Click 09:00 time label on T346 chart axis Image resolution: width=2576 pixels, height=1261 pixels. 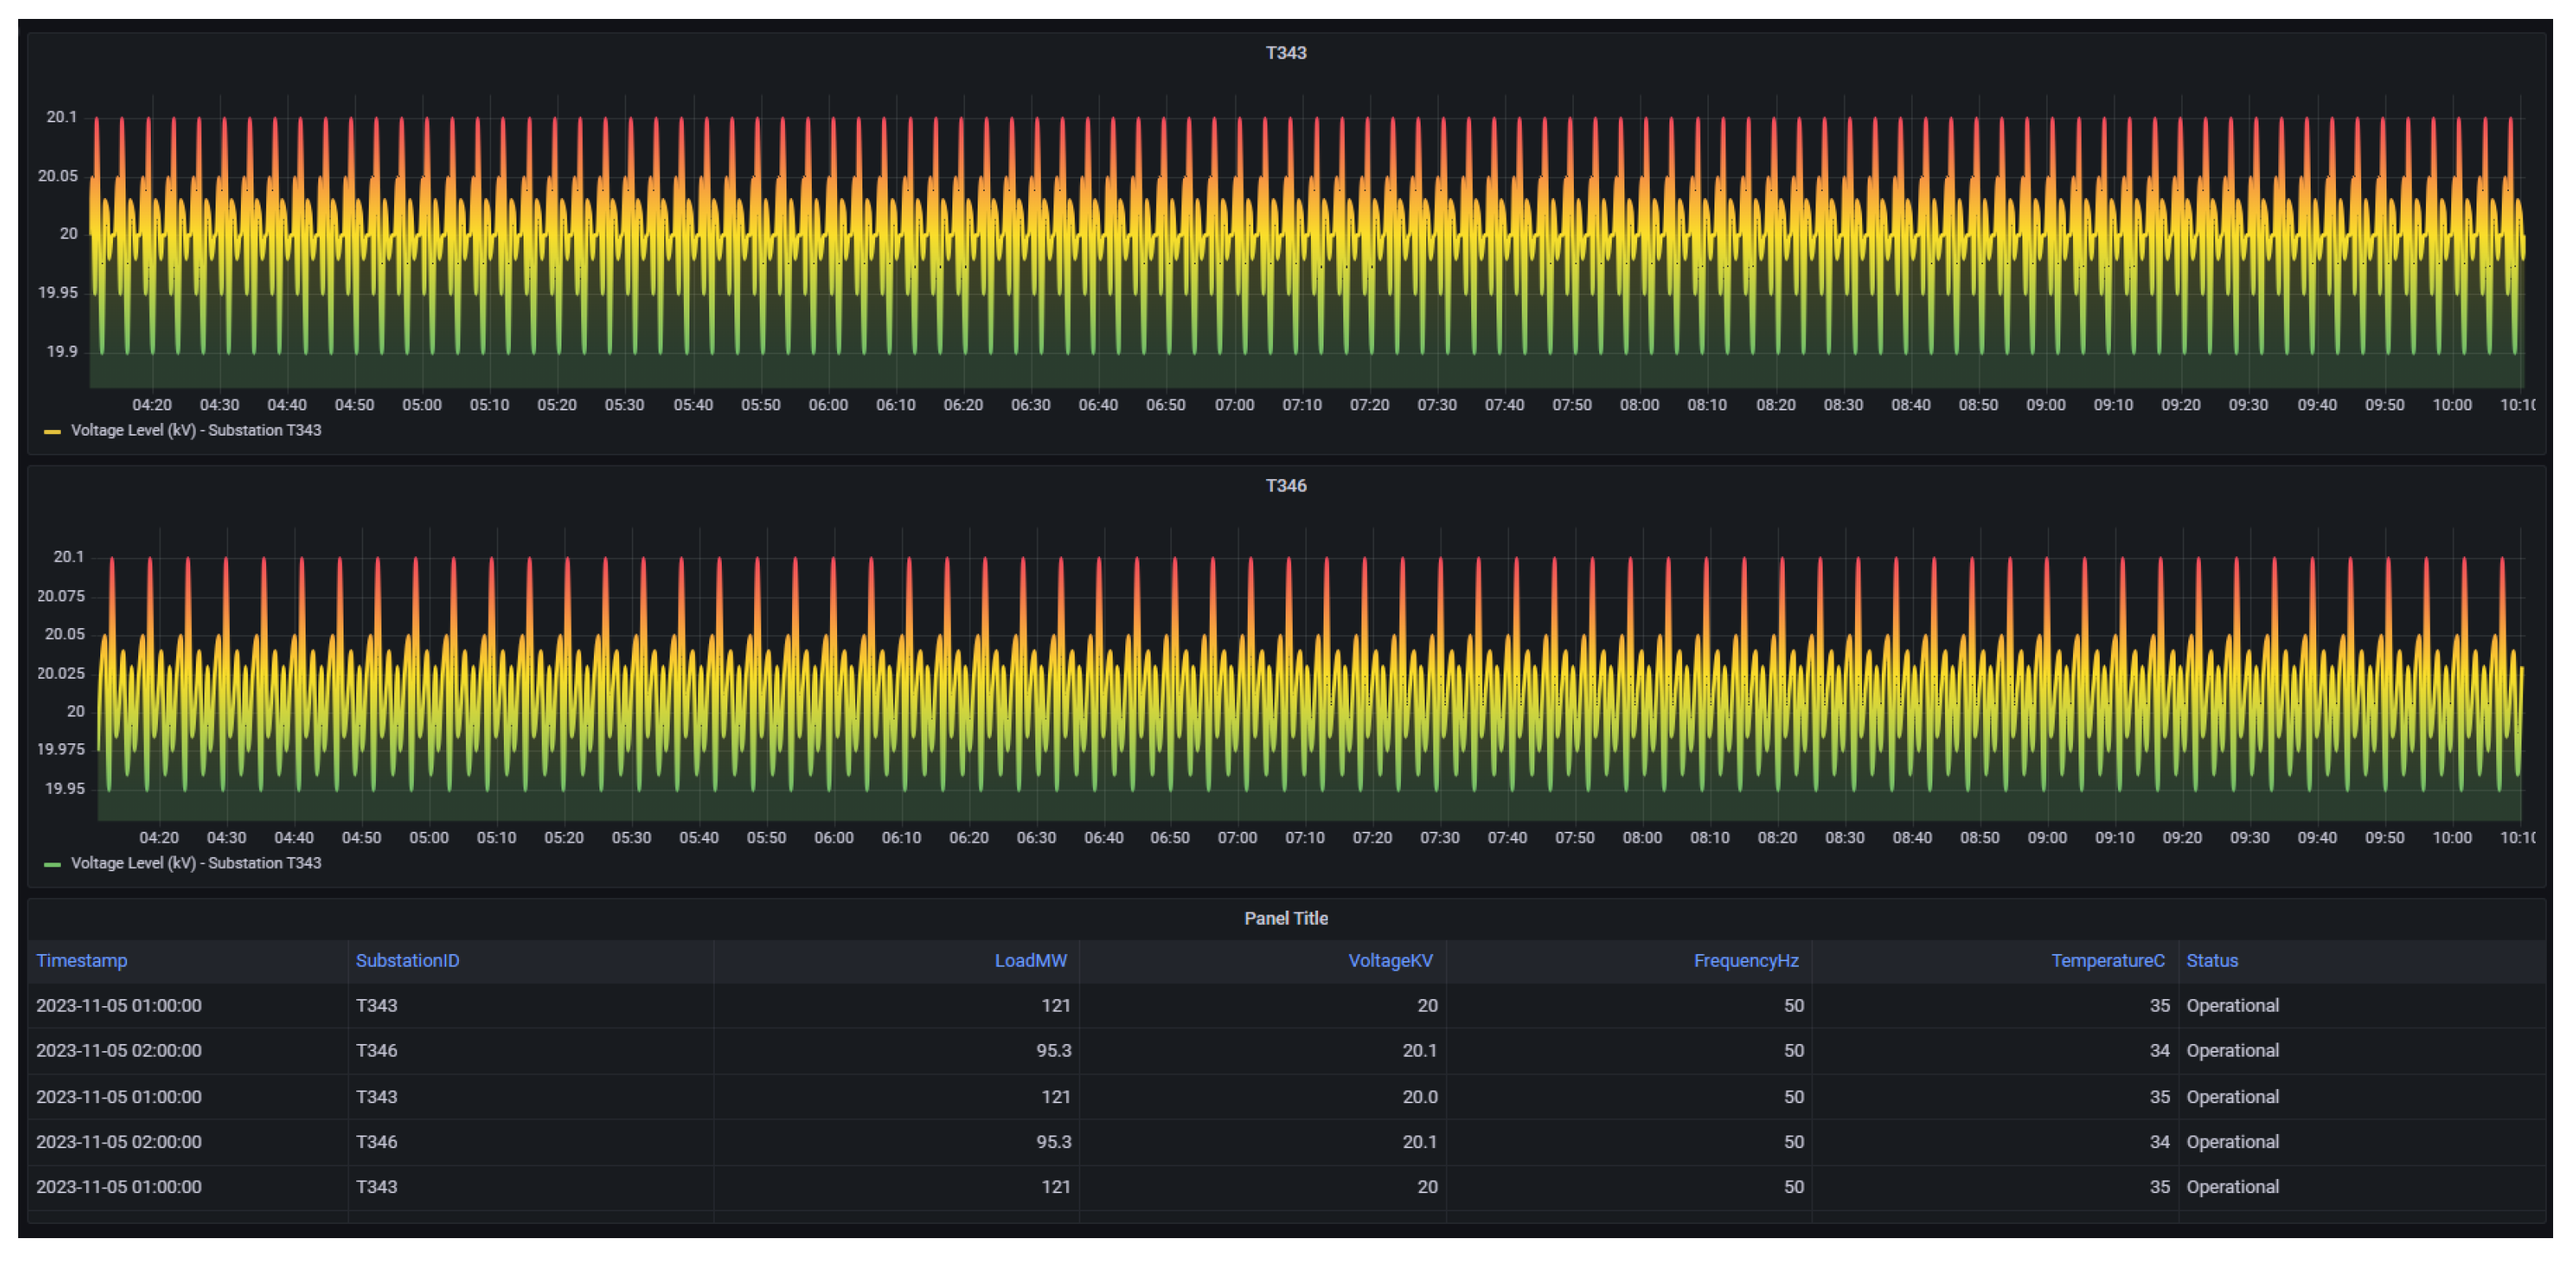(x=2046, y=838)
